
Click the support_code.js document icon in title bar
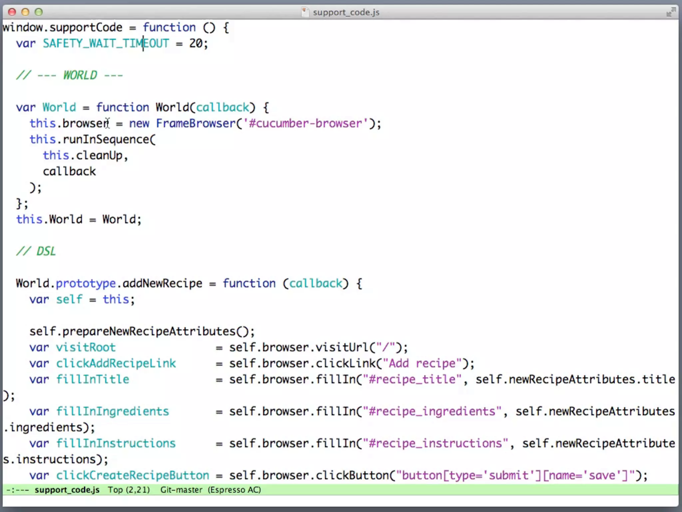point(305,12)
